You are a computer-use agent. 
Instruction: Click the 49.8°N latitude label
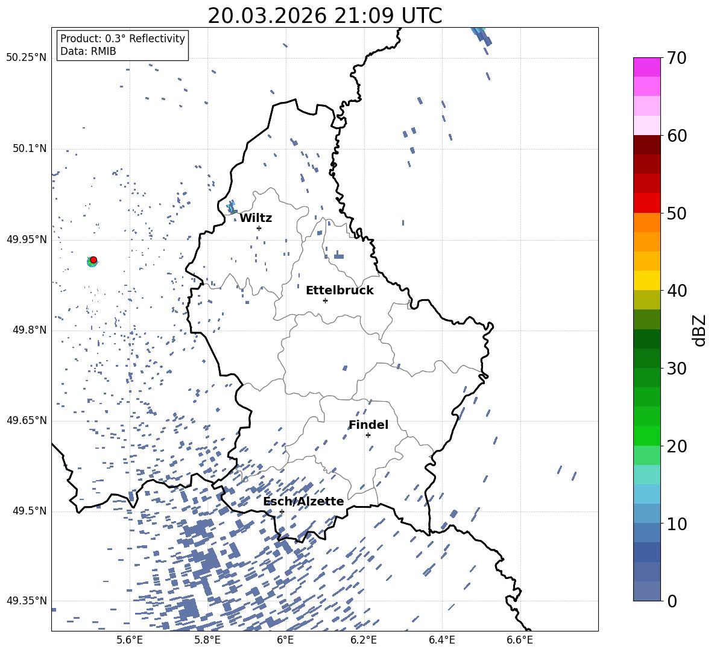click(29, 330)
